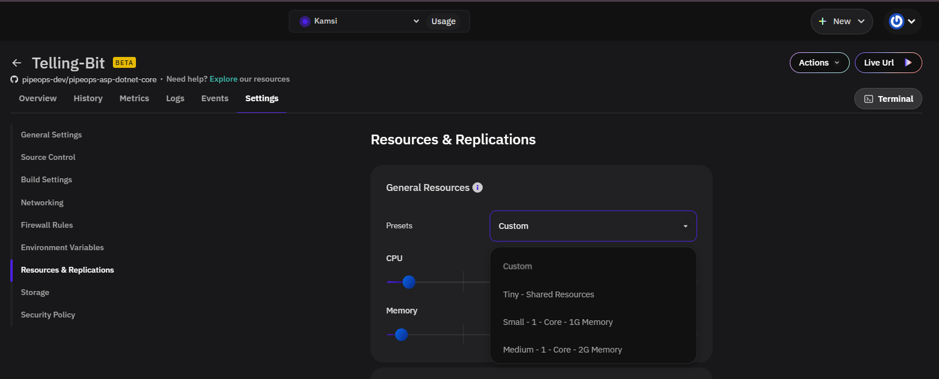Screen dimensions: 939x379
Task: Click the info icon next to General Resources
Action: pyautogui.click(x=478, y=187)
